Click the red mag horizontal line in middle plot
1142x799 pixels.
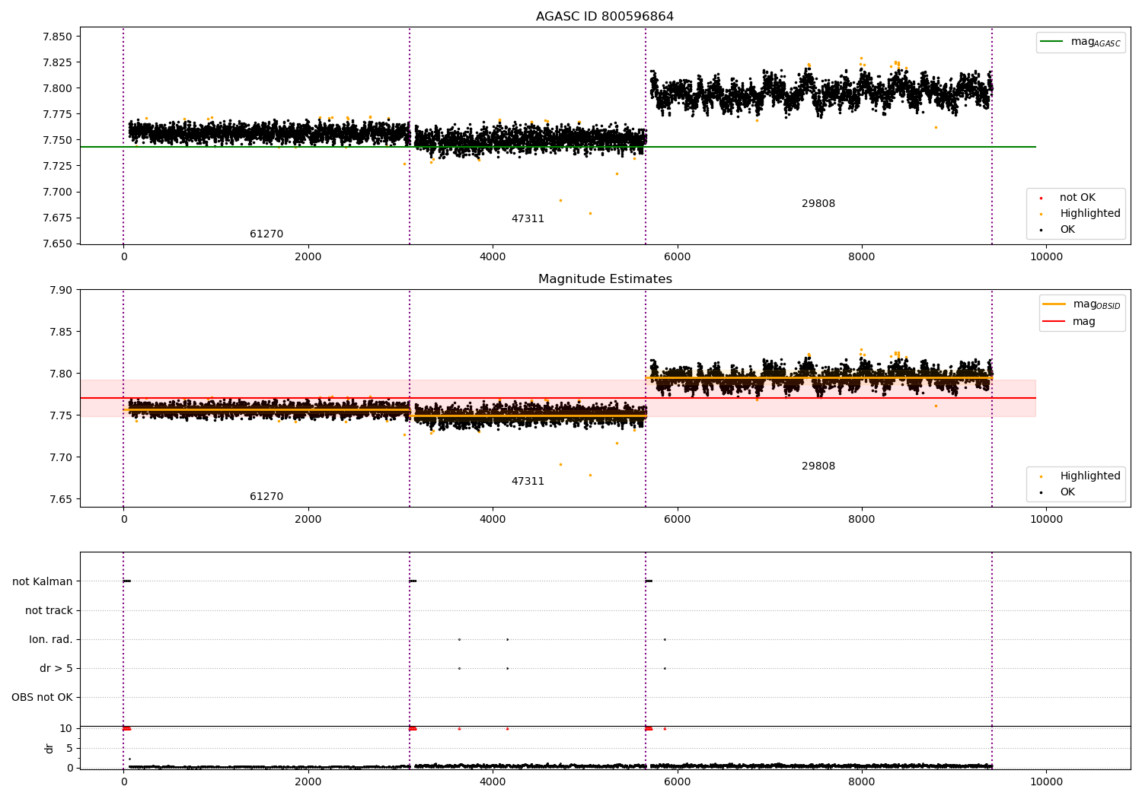558,398
